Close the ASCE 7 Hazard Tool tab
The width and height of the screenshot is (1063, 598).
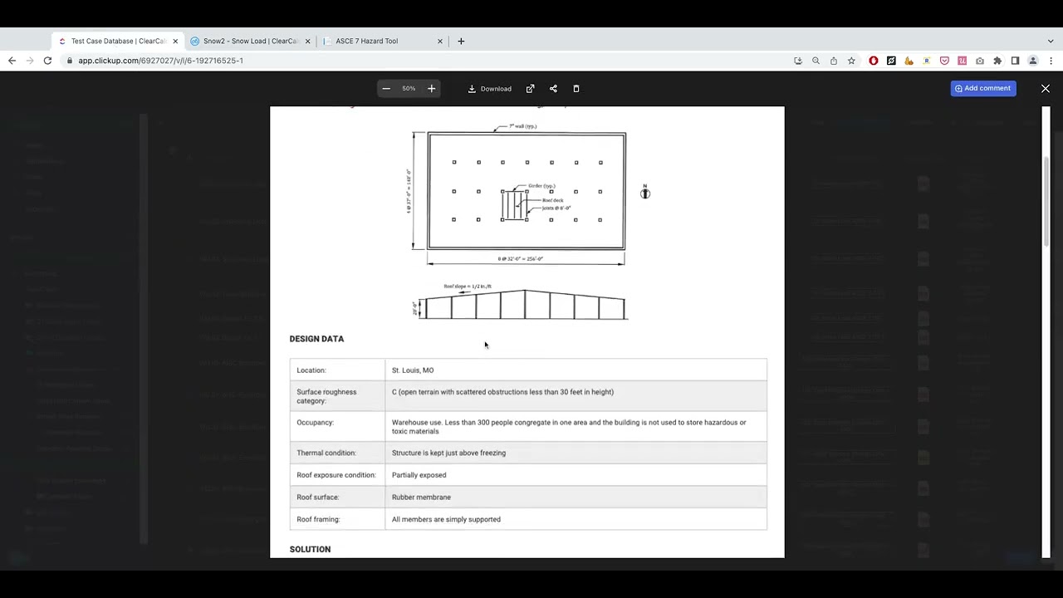pyautogui.click(x=440, y=41)
